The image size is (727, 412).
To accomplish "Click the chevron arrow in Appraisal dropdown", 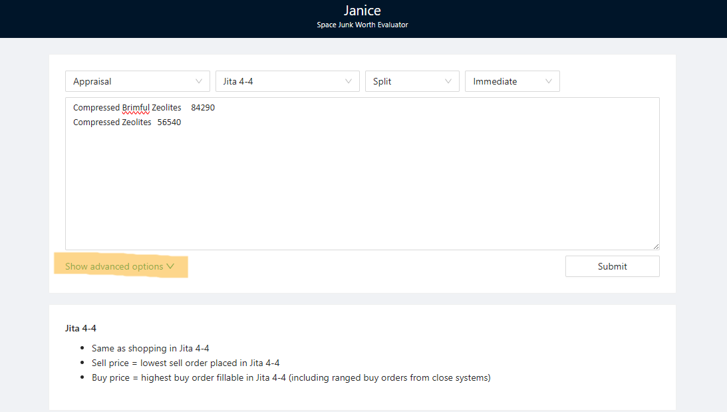I will coord(199,81).
